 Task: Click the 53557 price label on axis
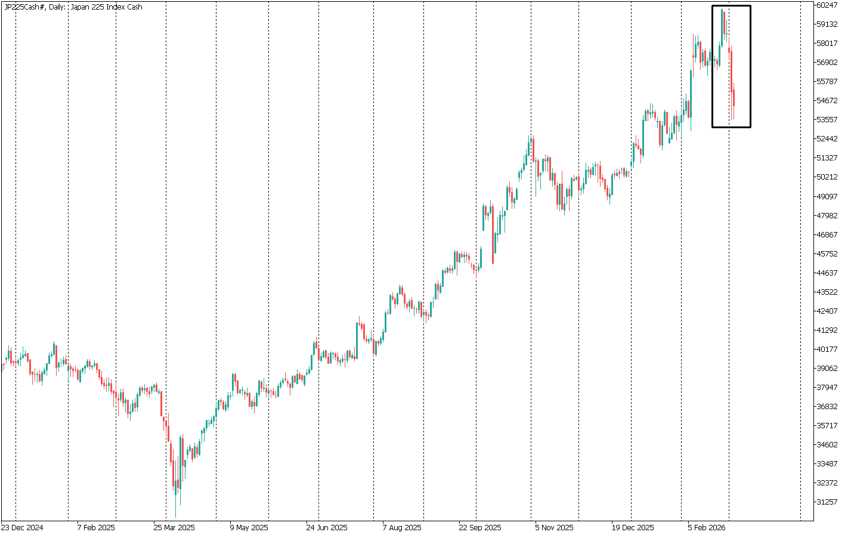tap(828, 120)
